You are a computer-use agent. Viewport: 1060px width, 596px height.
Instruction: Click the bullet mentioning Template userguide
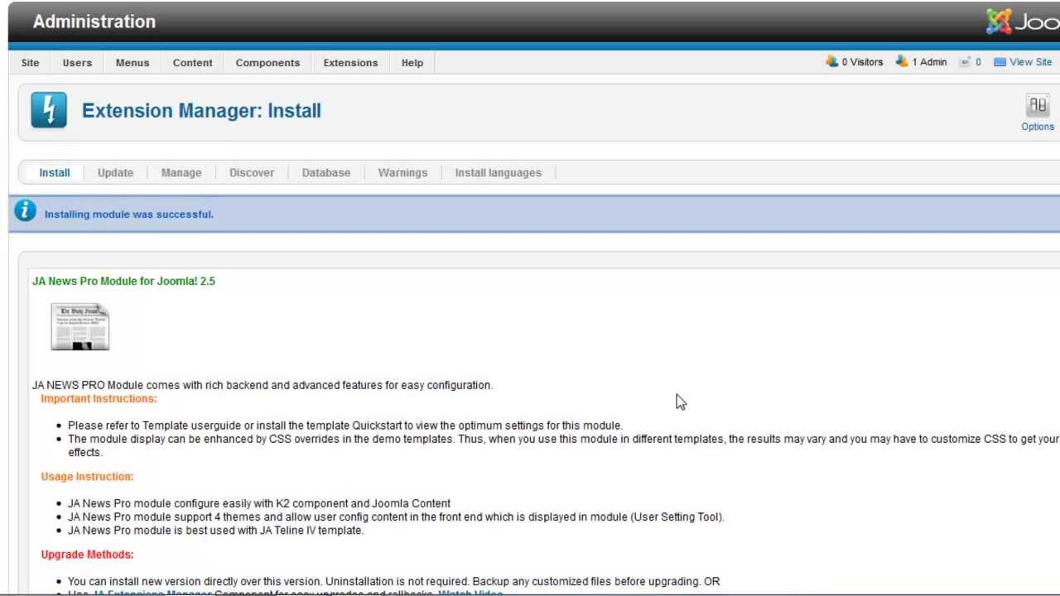pyautogui.click(x=345, y=425)
